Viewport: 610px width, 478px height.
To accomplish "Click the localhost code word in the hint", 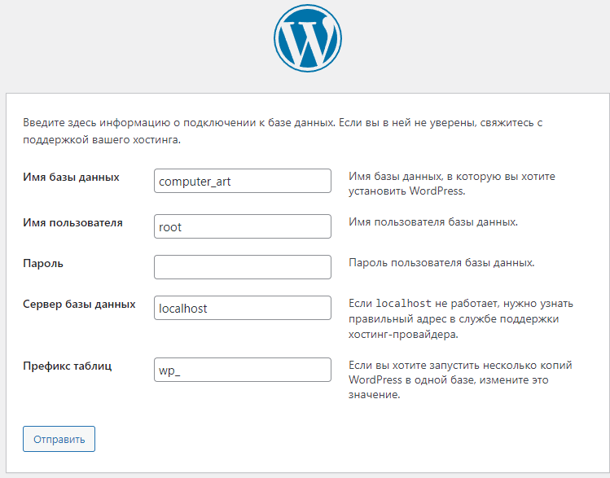I will [403, 304].
